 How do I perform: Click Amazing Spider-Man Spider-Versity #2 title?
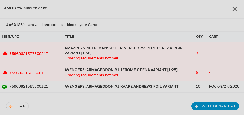pyautogui.click(x=124, y=50)
